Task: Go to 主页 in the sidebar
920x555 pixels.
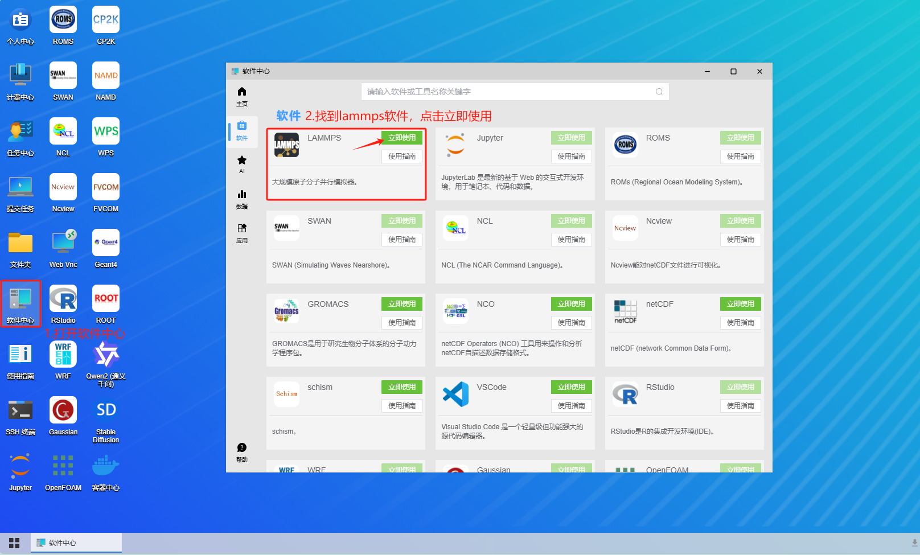Action: (x=242, y=97)
